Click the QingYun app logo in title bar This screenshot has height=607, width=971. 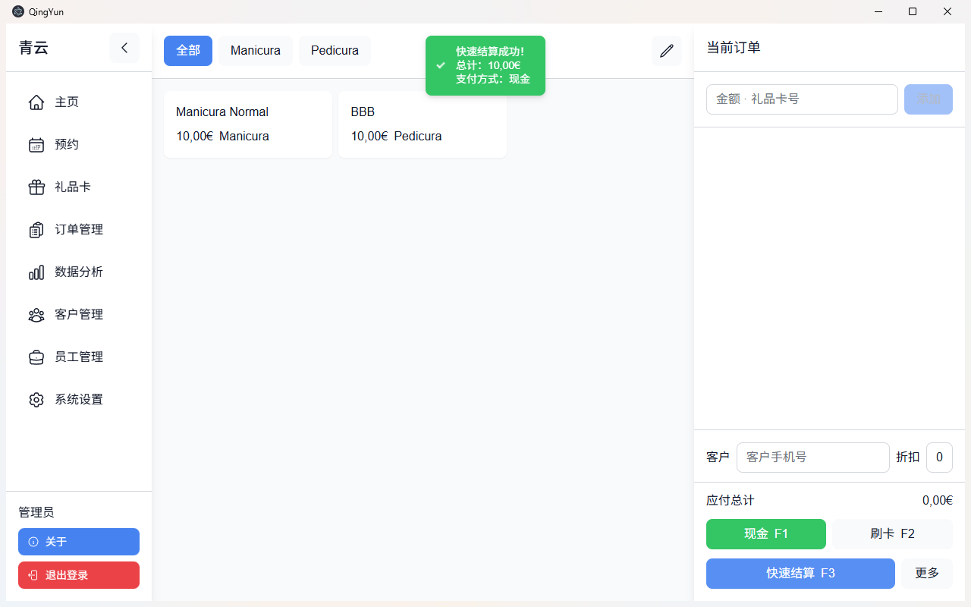(x=18, y=11)
